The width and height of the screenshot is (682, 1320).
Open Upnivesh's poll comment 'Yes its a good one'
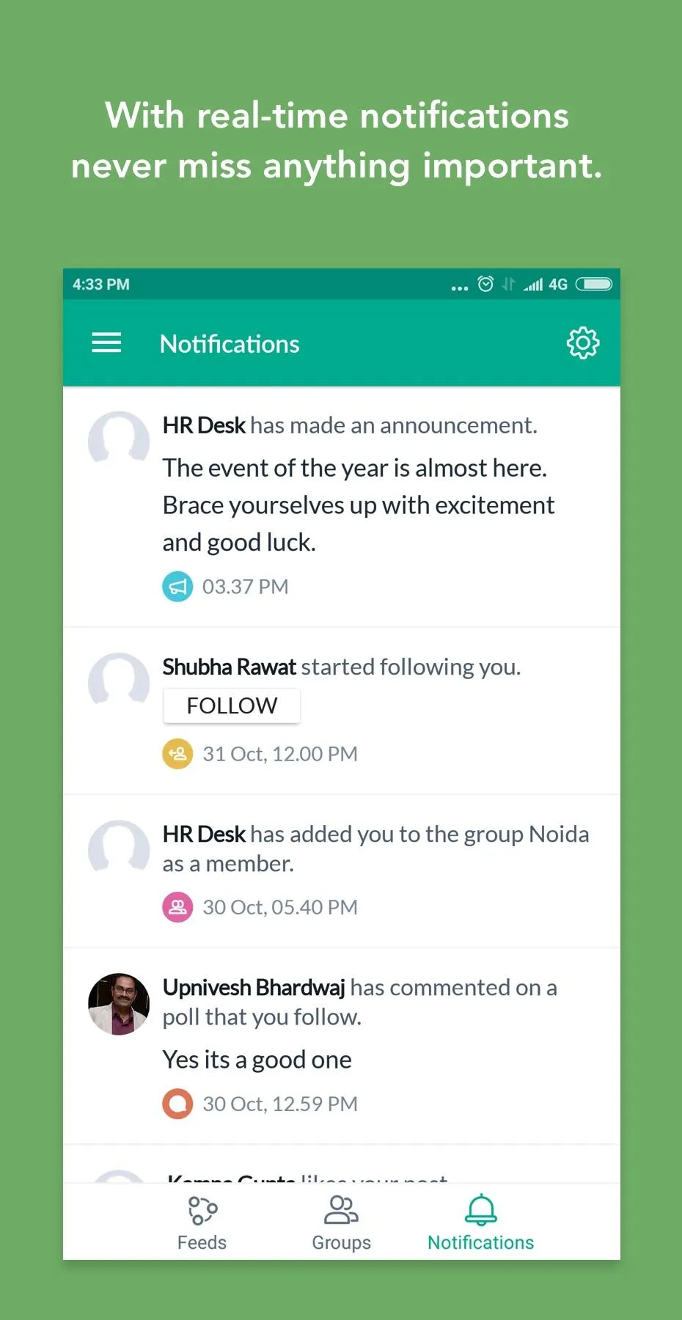click(257, 1059)
